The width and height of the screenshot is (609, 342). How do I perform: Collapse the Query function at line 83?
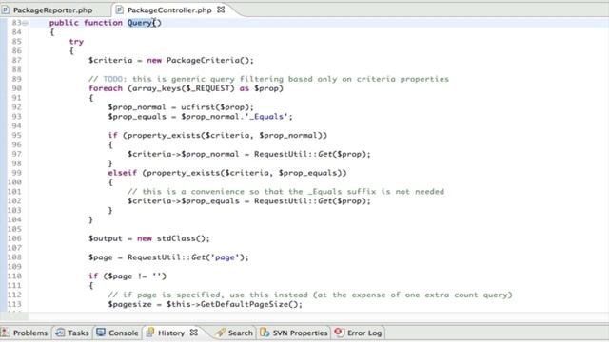[26, 23]
